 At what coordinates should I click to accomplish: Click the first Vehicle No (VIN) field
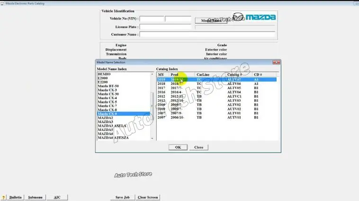click(x=152, y=19)
